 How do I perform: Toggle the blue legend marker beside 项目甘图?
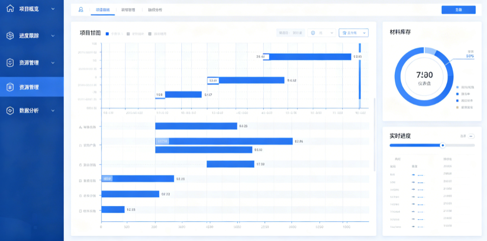tap(107, 34)
